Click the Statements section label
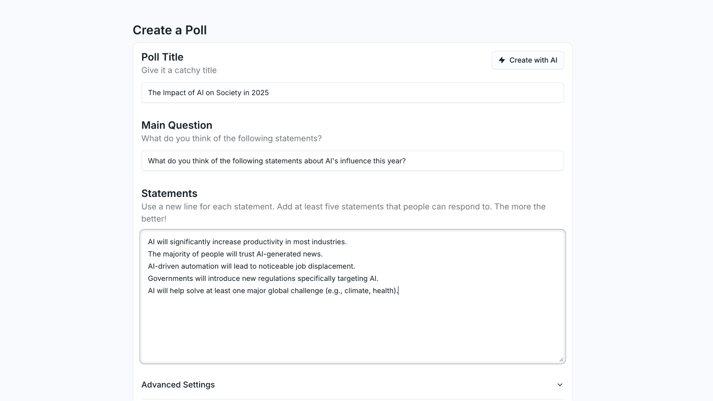 click(169, 193)
